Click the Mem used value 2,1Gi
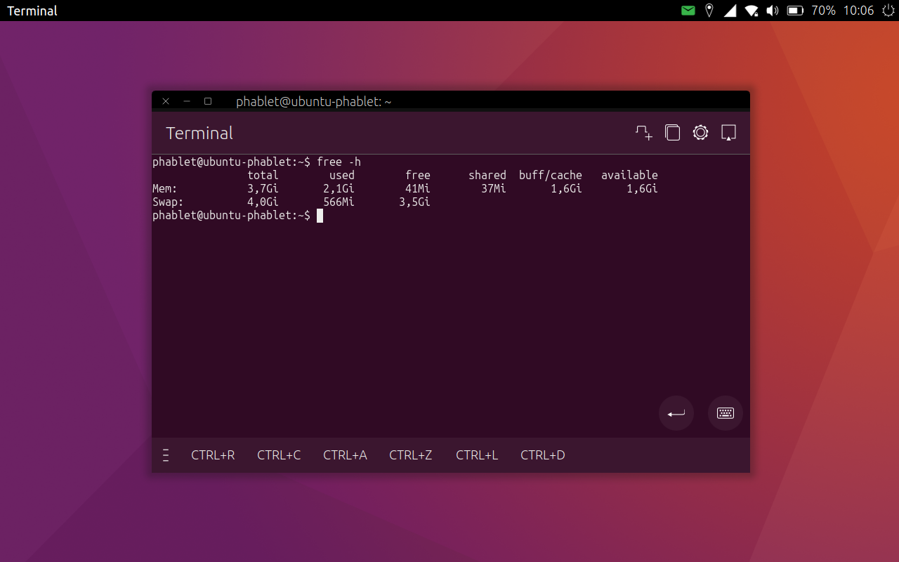 point(339,188)
